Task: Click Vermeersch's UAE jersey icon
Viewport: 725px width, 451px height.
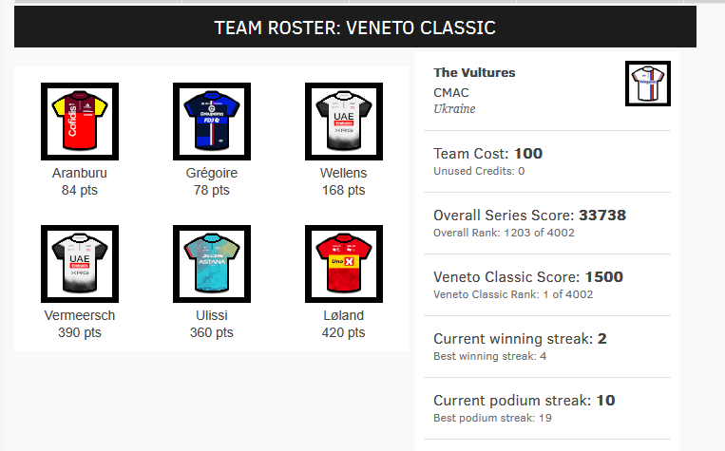Action: [x=80, y=264]
